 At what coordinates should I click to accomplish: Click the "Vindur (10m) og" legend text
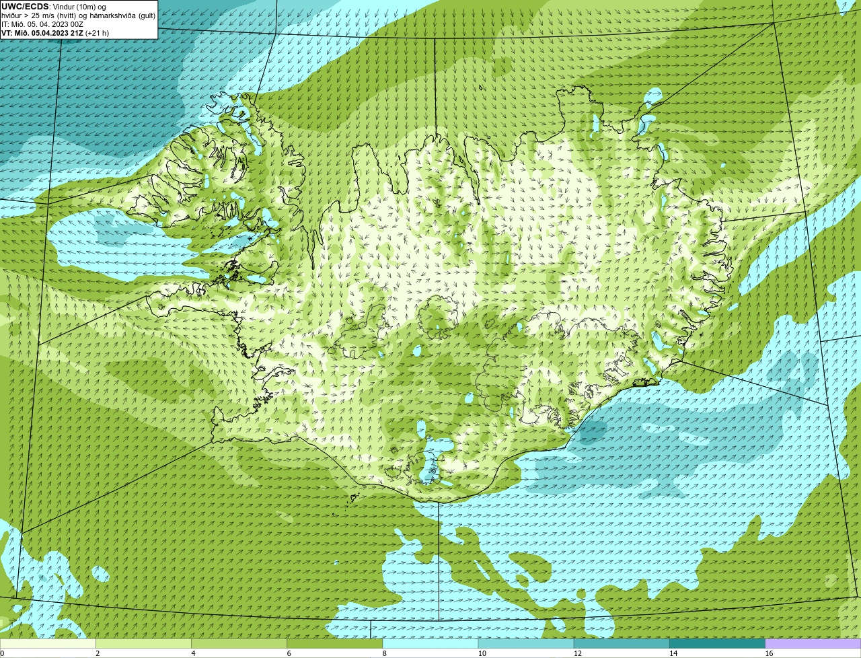point(79,7)
